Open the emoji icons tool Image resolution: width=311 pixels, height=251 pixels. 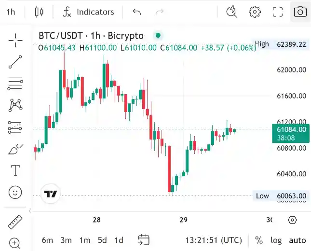pyautogui.click(x=15, y=192)
